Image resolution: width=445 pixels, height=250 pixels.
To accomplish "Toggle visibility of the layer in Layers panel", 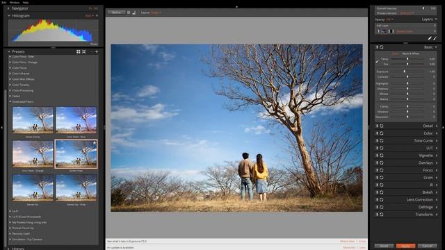I will [378, 31].
